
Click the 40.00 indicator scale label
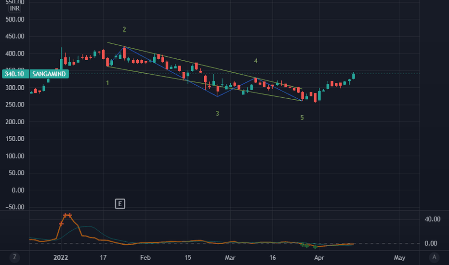pos(433,219)
